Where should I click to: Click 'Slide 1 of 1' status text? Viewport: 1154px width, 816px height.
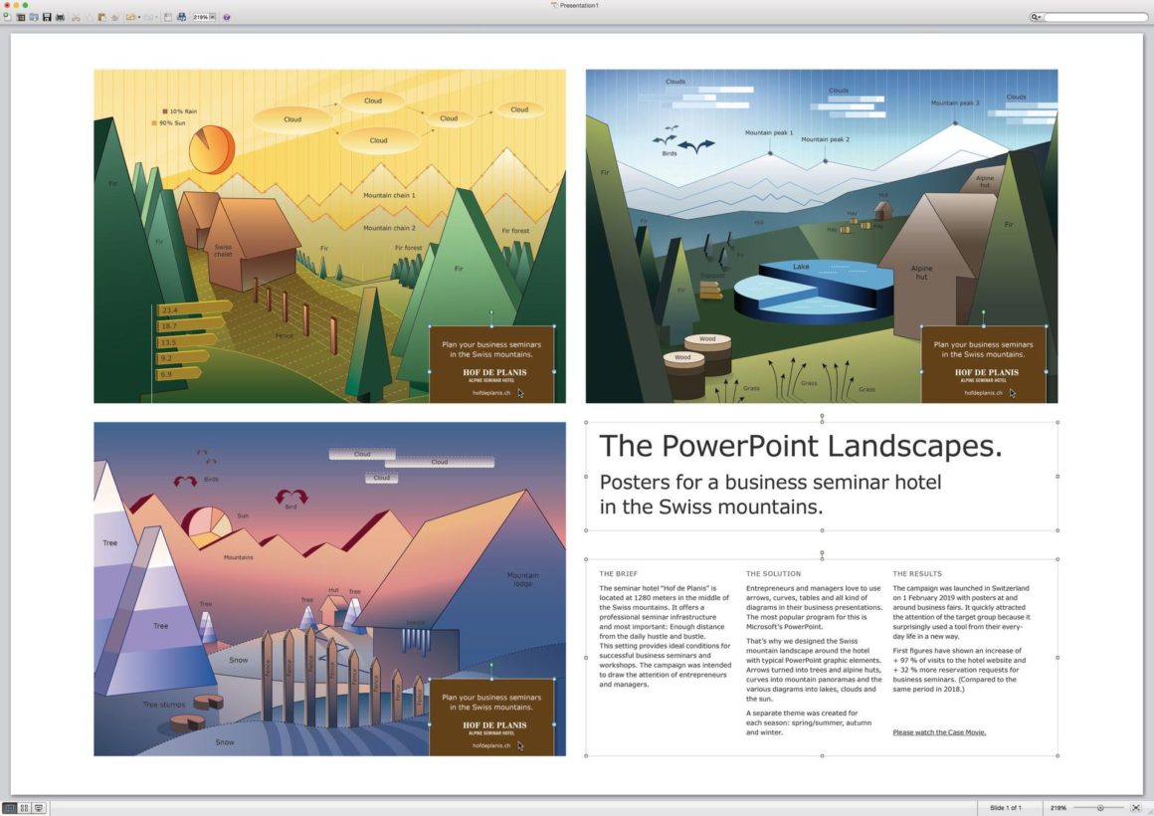(1006, 808)
